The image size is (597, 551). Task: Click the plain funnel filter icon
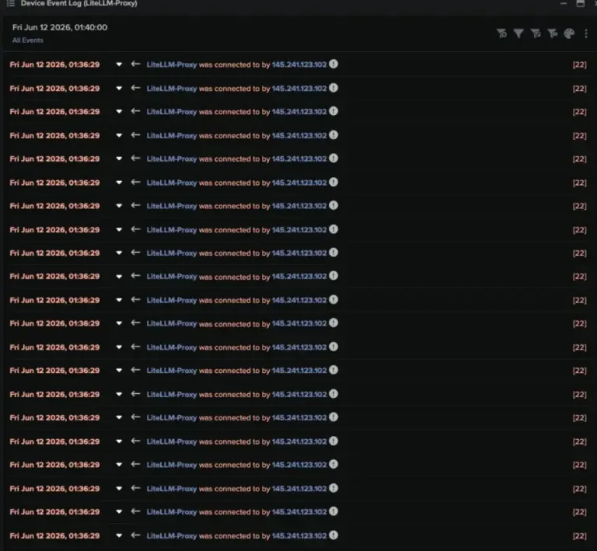click(518, 33)
